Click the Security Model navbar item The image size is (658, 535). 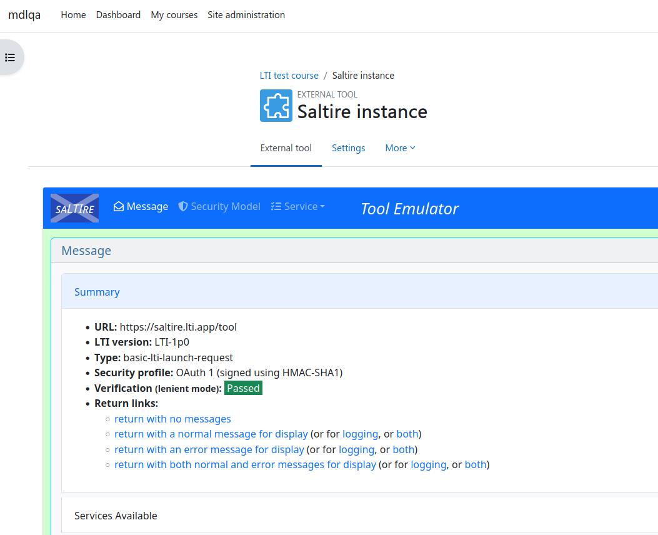click(219, 206)
